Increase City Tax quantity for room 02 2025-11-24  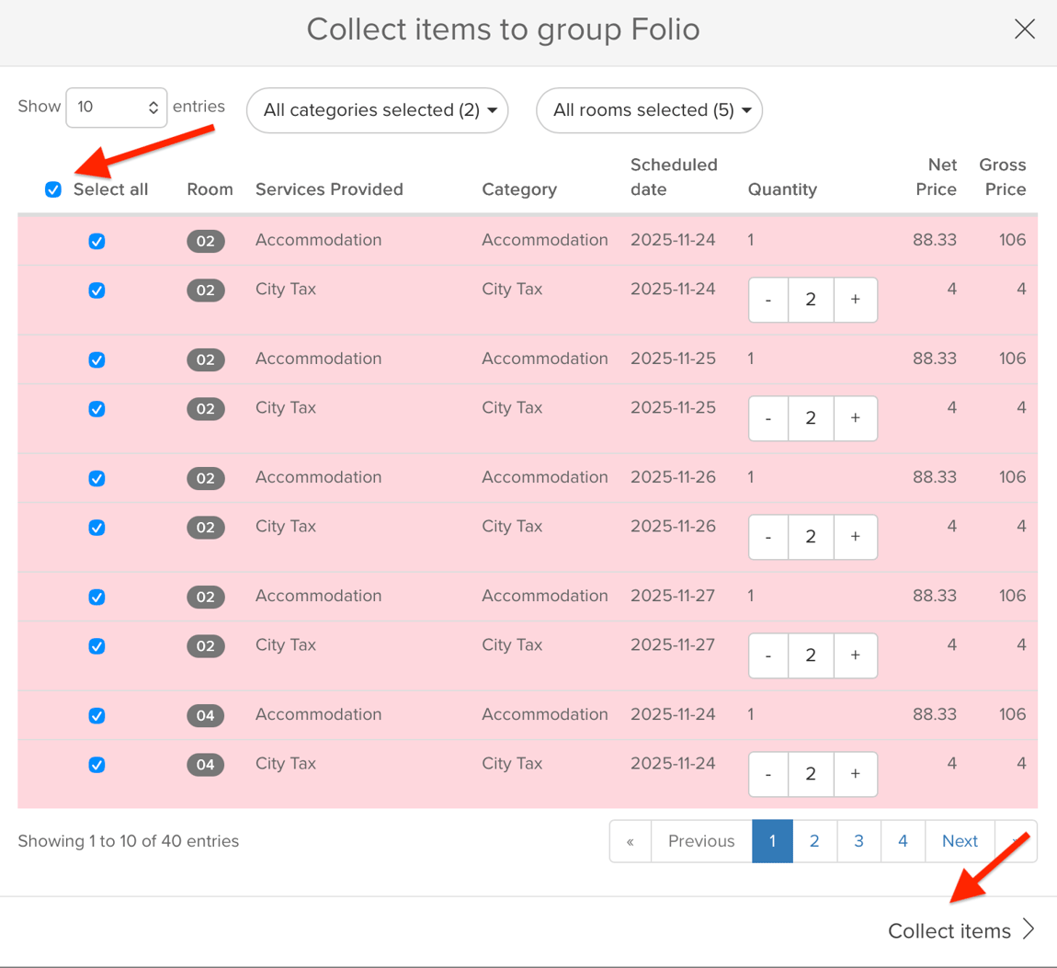(x=856, y=300)
